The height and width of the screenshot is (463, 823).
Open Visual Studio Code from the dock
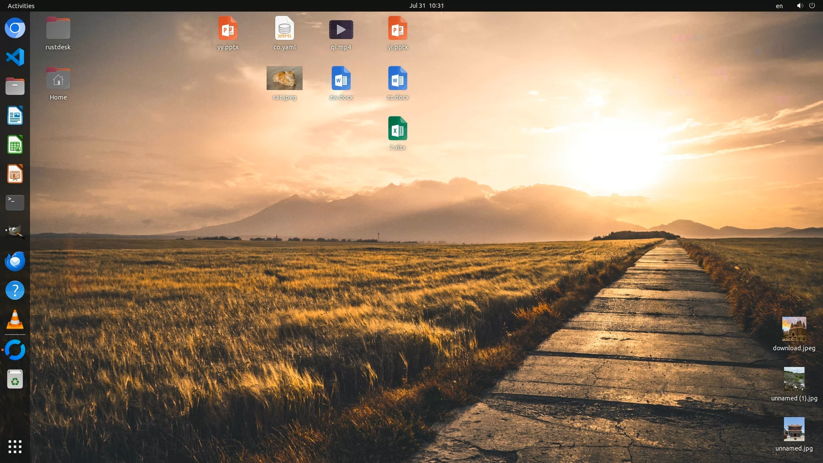(x=15, y=57)
